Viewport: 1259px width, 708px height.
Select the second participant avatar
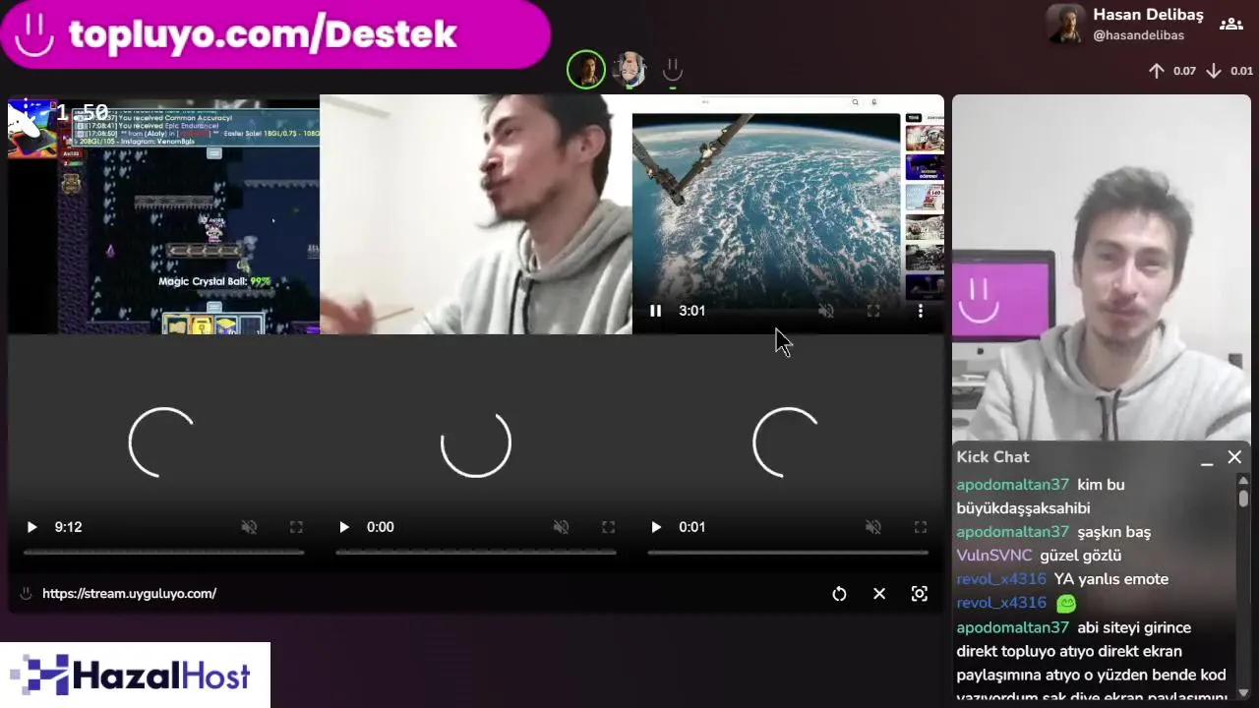629,70
